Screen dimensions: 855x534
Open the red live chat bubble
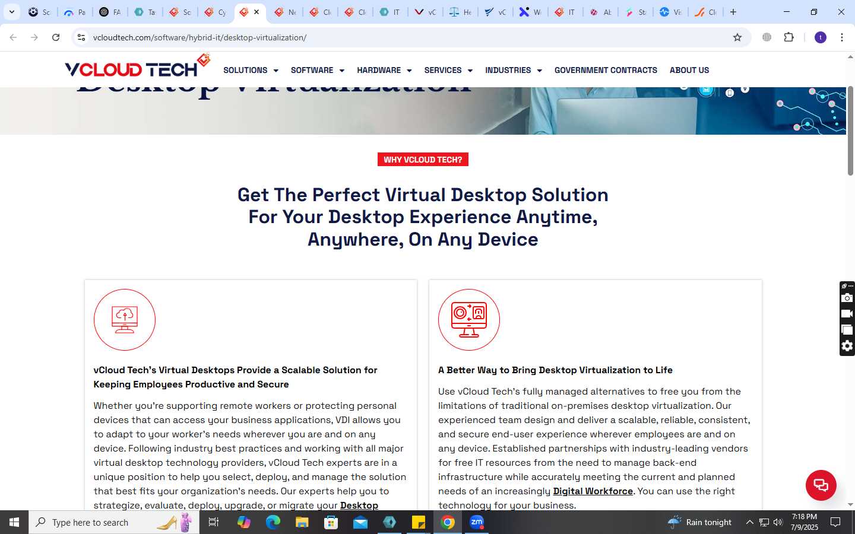pyautogui.click(x=821, y=485)
